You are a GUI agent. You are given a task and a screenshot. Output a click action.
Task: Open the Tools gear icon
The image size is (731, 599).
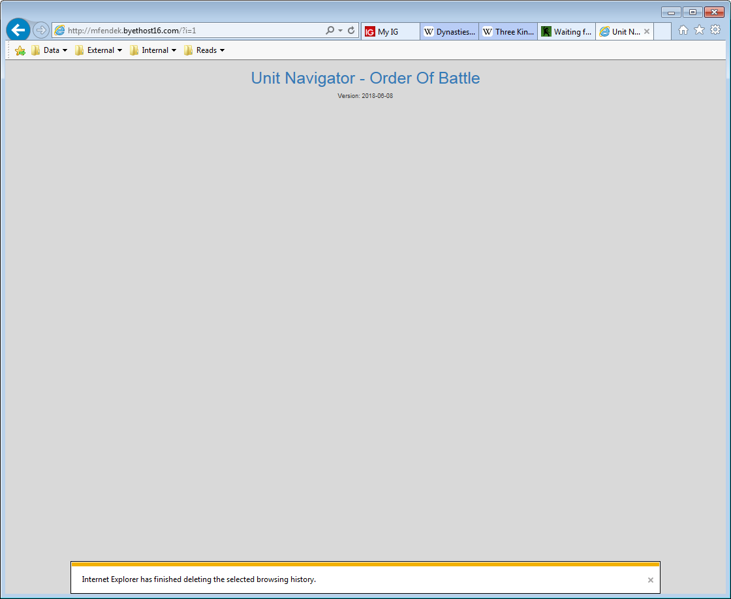point(715,30)
